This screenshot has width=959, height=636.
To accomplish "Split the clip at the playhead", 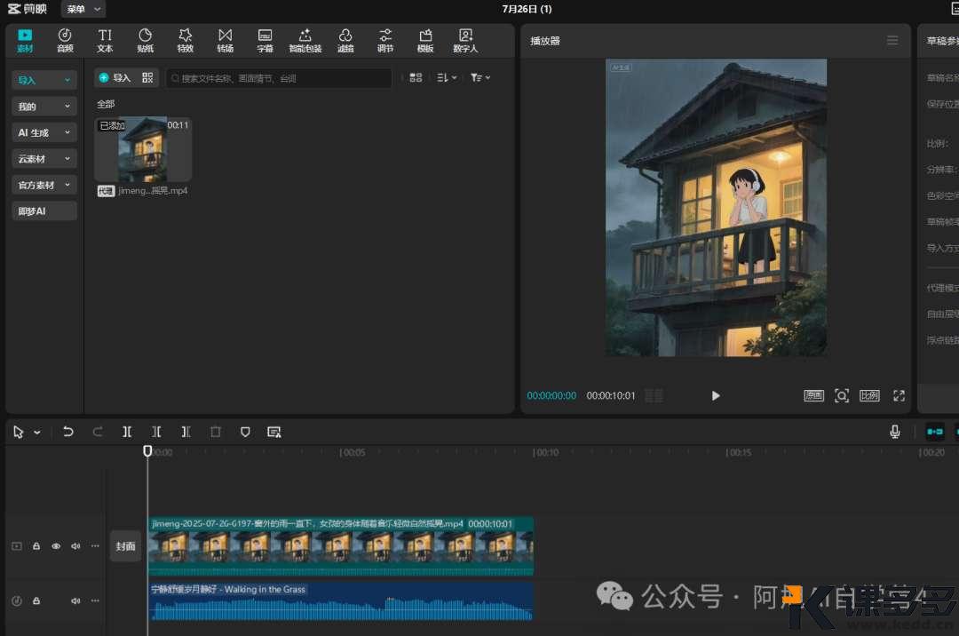I will 127,432.
